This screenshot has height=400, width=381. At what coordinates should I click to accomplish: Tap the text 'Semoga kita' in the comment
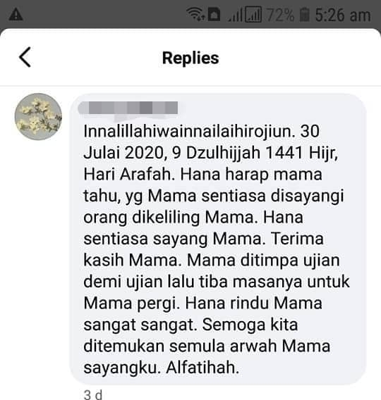[x=250, y=325]
